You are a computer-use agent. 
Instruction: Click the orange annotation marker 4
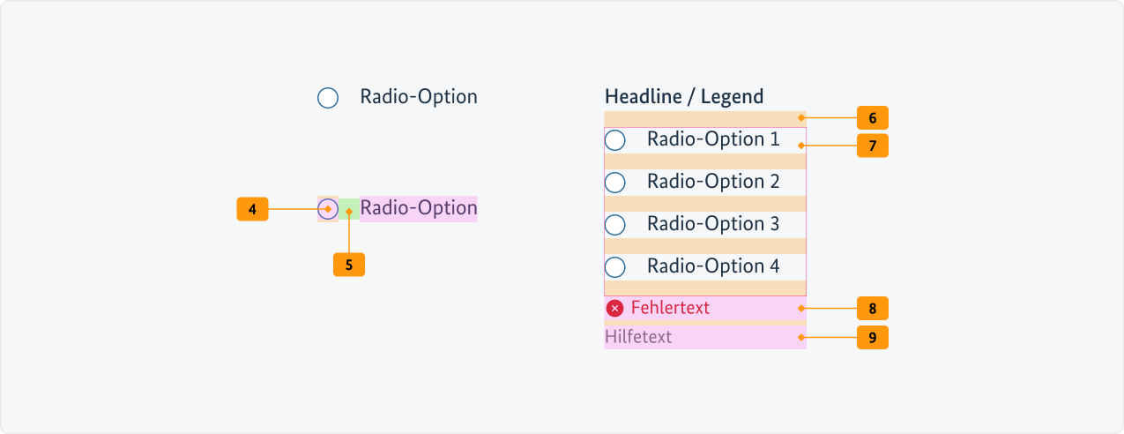252,209
